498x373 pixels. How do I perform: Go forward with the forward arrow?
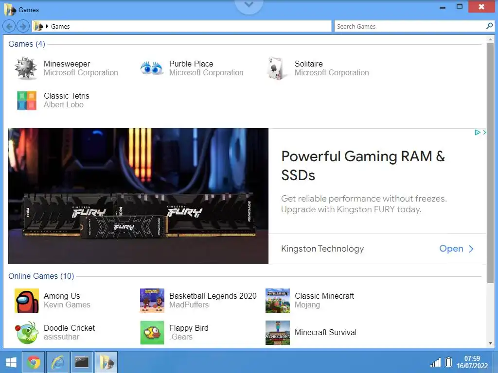(23, 26)
